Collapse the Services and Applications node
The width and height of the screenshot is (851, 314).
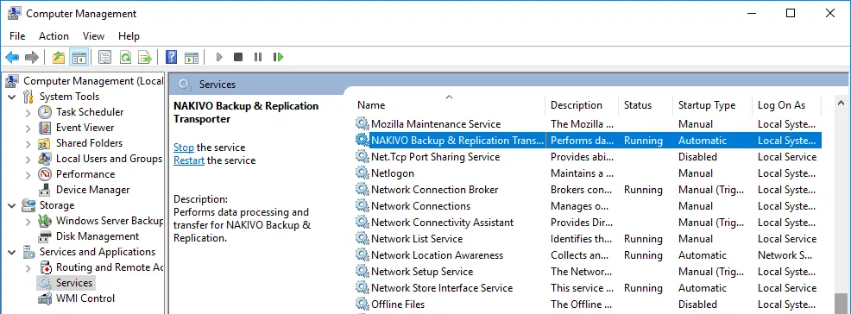pyautogui.click(x=12, y=252)
